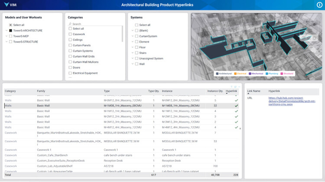Open focus mode icon above table
The image size is (325, 182).
point(235,87)
